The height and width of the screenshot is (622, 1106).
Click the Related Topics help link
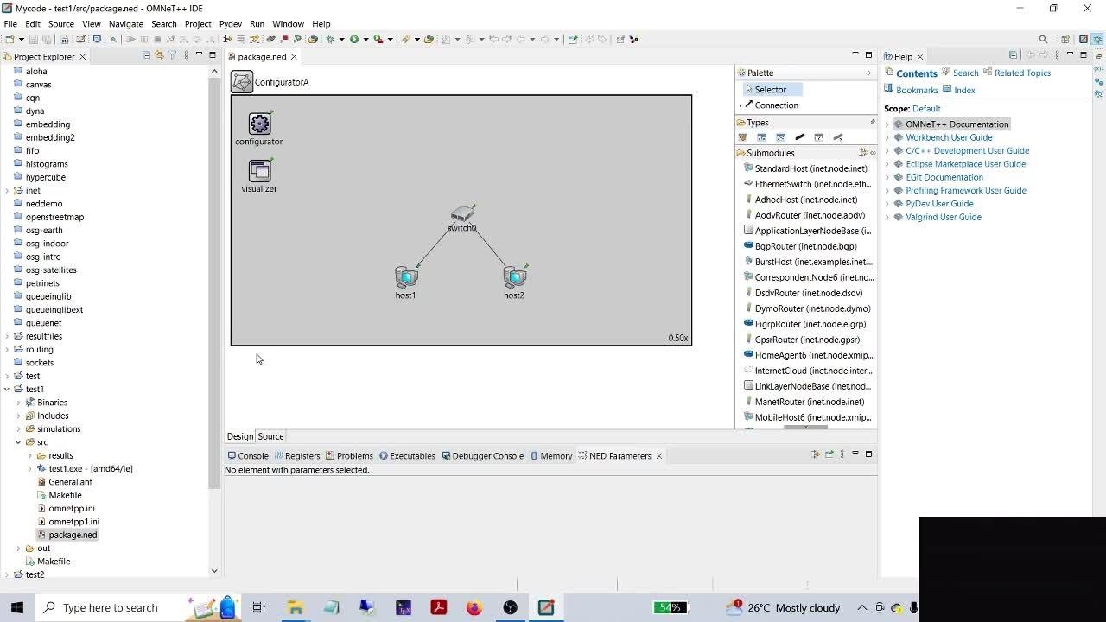coord(1022,73)
